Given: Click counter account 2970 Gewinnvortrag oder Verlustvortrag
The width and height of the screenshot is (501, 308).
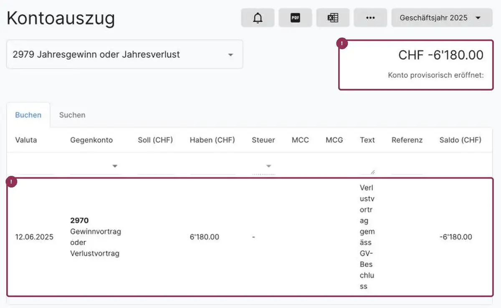Looking at the screenshot, I should (96, 237).
